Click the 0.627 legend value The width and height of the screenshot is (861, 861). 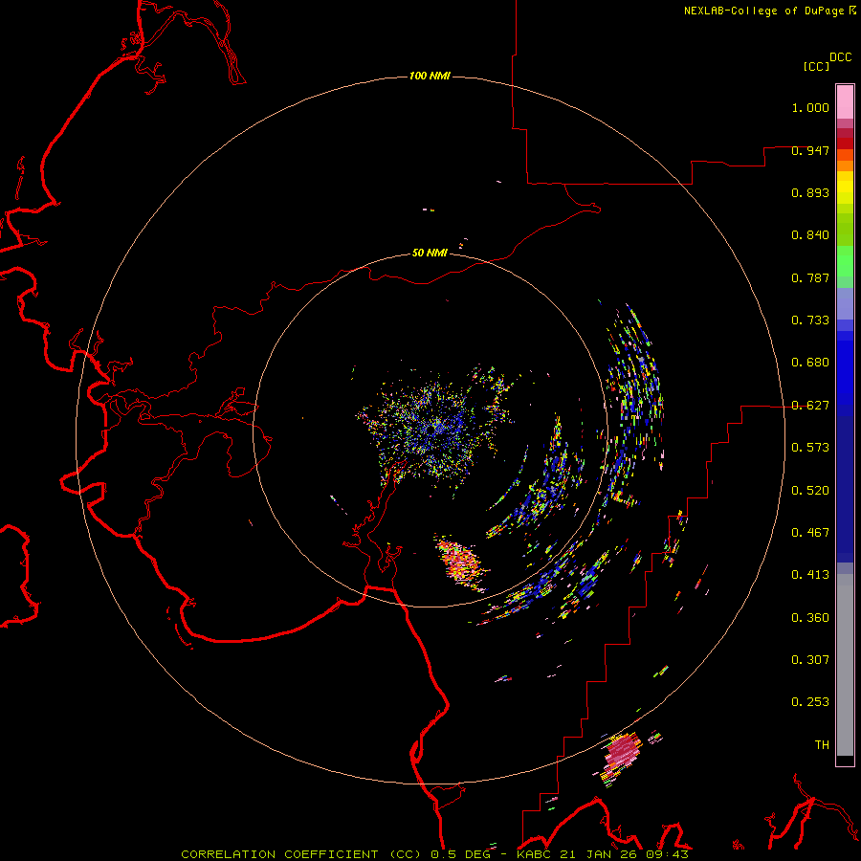point(810,406)
